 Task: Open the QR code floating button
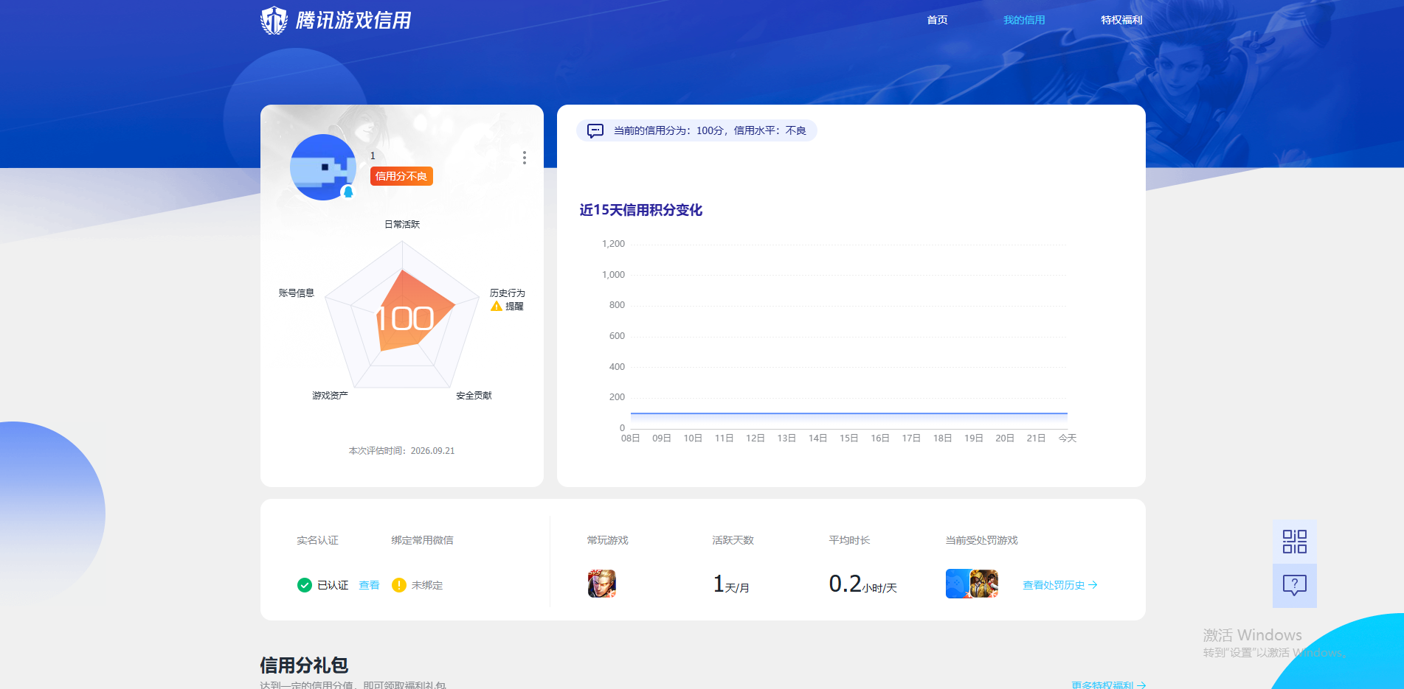[x=1295, y=542]
